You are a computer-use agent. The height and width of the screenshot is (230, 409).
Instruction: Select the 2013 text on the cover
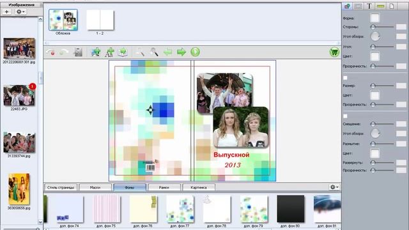tap(233, 165)
